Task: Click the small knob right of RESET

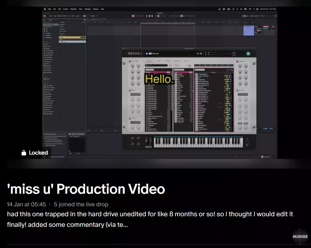Action: (190, 65)
